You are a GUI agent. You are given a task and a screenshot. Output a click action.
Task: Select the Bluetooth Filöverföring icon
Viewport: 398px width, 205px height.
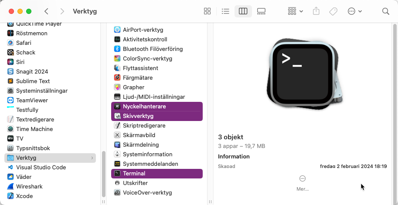point(117,49)
